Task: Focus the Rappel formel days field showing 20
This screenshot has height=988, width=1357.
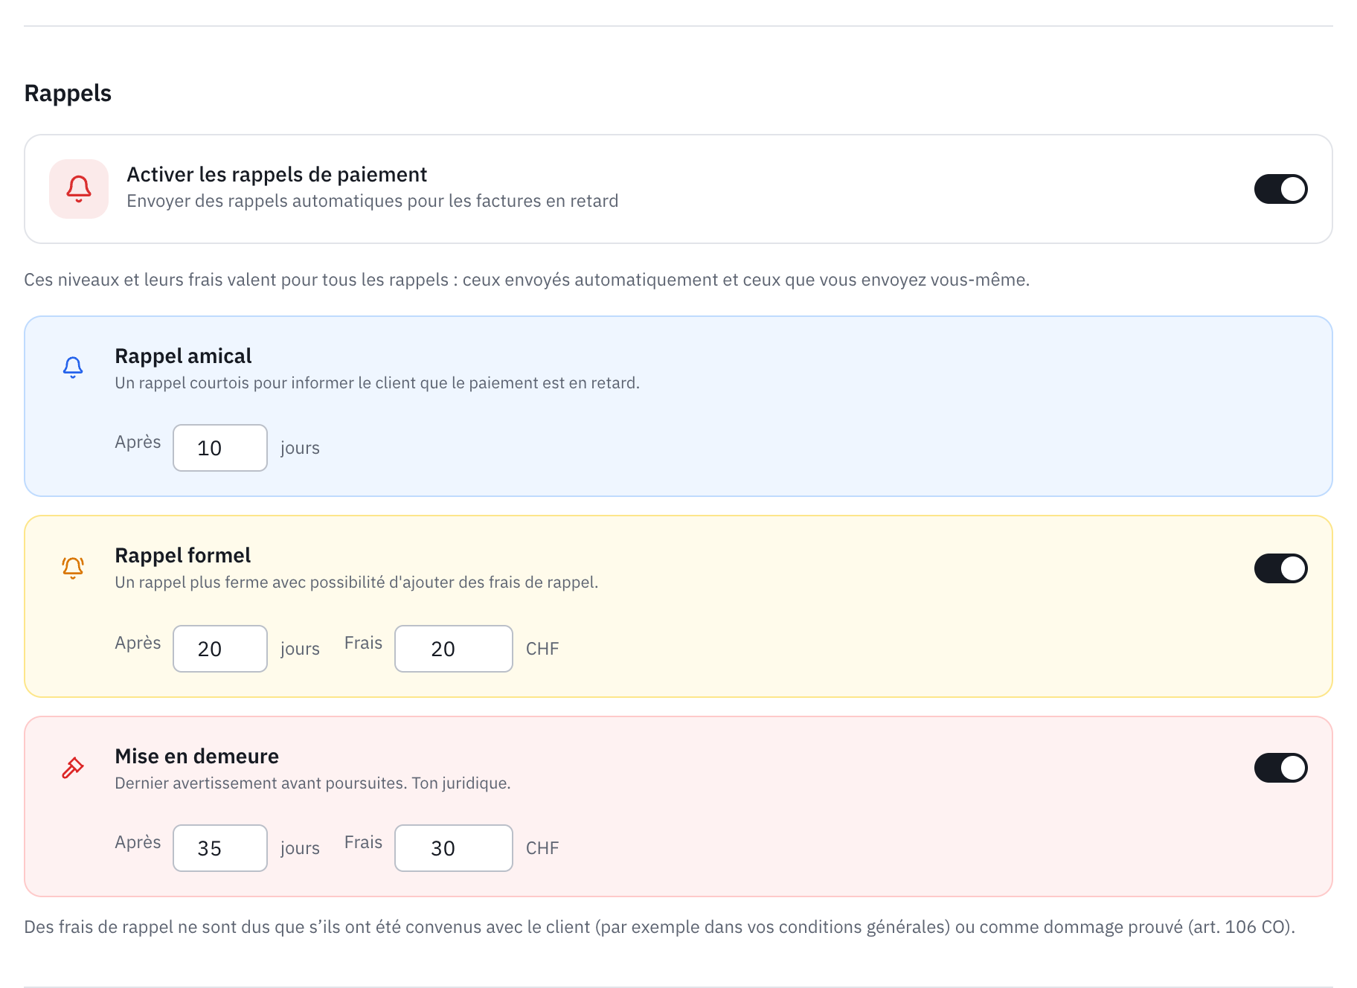Action: click(x=220, y=649)
